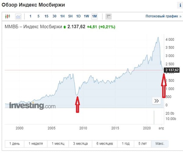Viewport: 183px width, 157px height.
Task: Choose the 1H interval
Action: pyautogui.click(x=62, y=16)
